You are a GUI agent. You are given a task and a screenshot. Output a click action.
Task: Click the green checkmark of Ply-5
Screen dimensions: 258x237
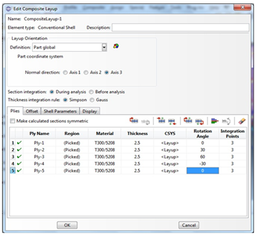tap(19, 171)
